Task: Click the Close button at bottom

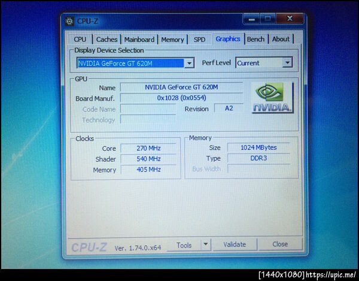Action: 280,244
